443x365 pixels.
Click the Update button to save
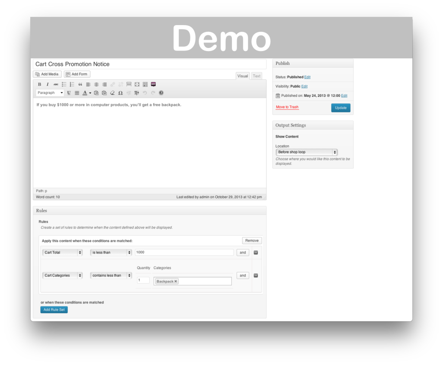tap(340, 108)
